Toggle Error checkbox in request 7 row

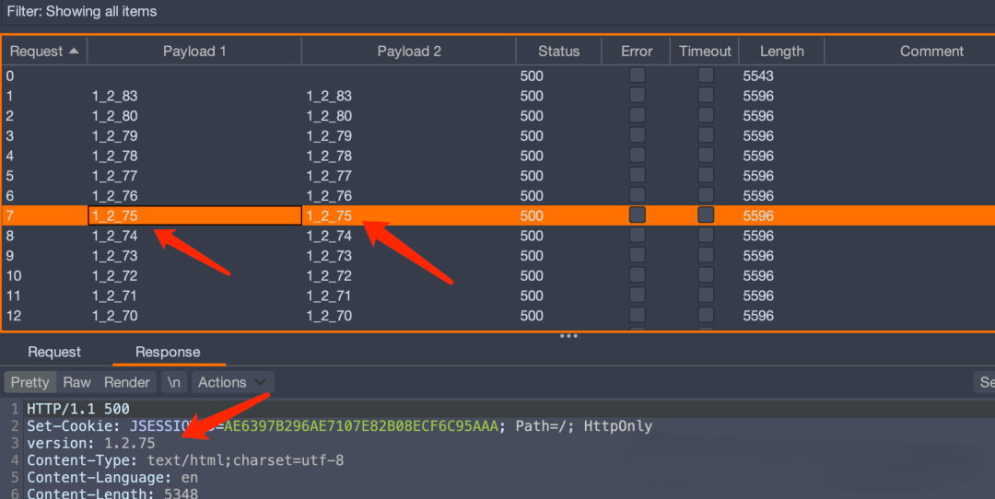click(x=638, y=215)
